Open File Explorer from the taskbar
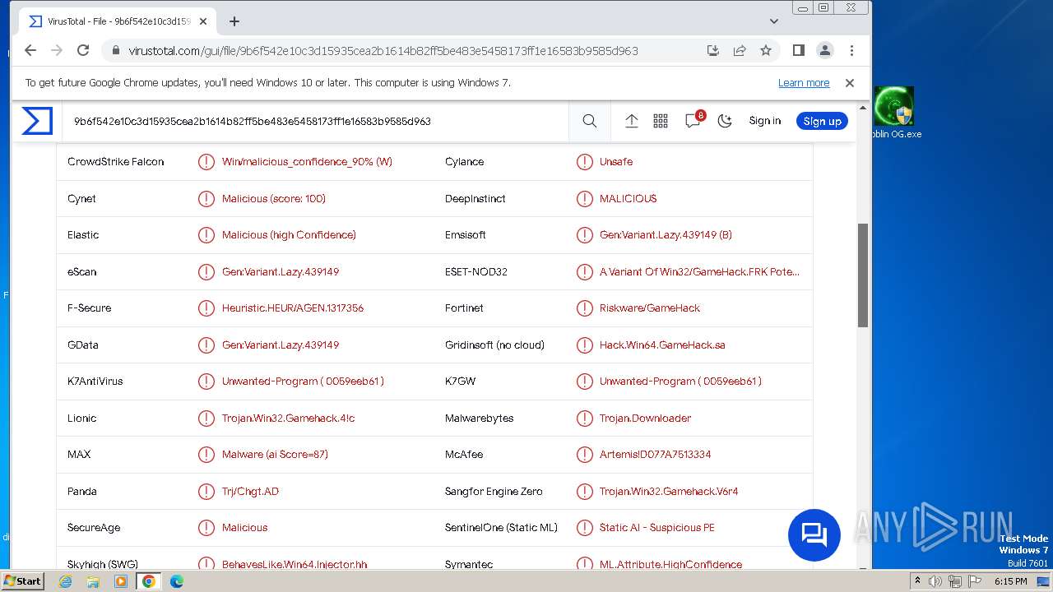The image size is (1053, 592). pyautogui.click(x=93, y=581)
